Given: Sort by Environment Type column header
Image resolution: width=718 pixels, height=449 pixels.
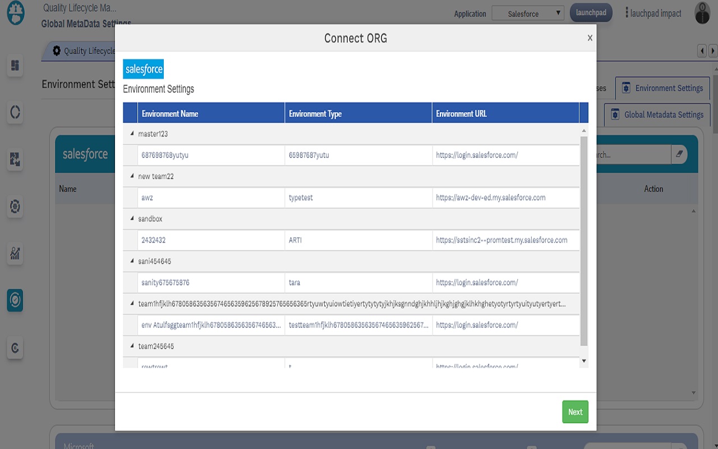Looking at the screenshot, I should 358,113.
